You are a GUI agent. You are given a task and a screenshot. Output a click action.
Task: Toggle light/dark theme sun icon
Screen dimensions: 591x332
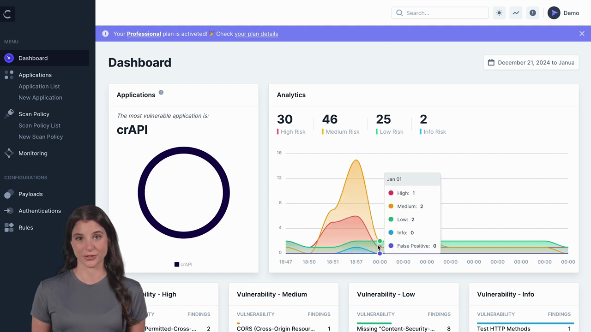point(499,13)
